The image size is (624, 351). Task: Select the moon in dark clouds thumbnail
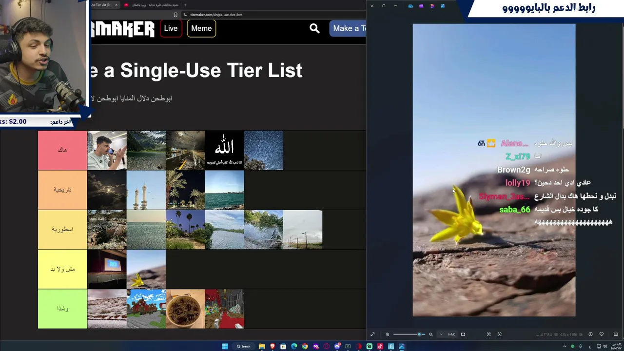click(107, 190)
